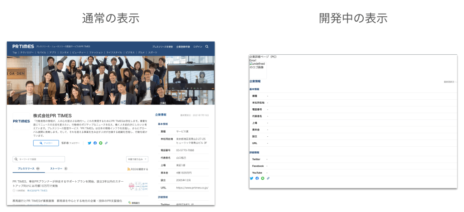The image size is (464, 212).
Task: Subscribe via the RSSを購読する link
Action: coord(138,169)
